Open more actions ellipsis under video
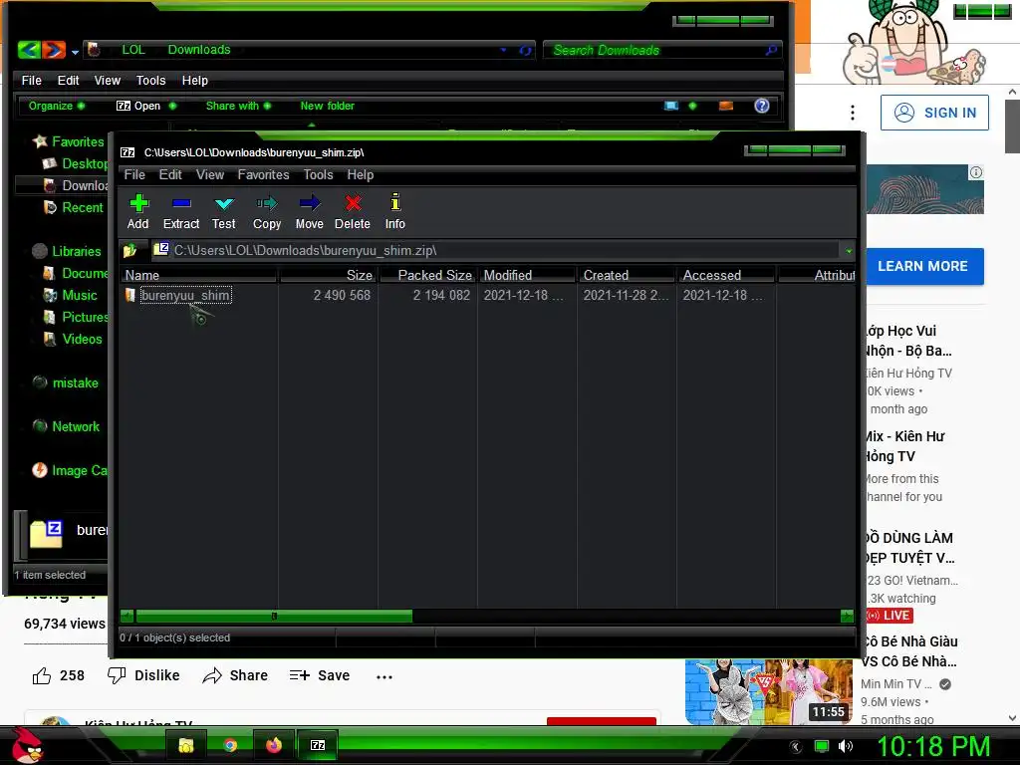Image resolution: width=1020 pixels, height=765 pixels. click(x=384, y=677)
